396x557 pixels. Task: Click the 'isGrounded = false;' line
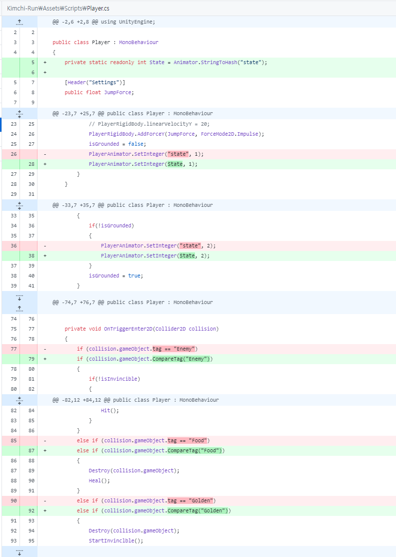click(x=117, y=144)
